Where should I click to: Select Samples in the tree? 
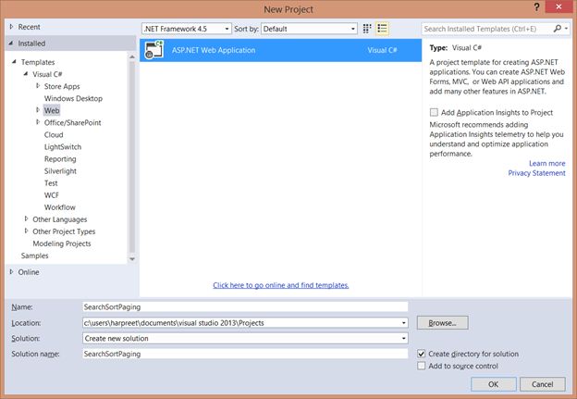click(34, 256)
